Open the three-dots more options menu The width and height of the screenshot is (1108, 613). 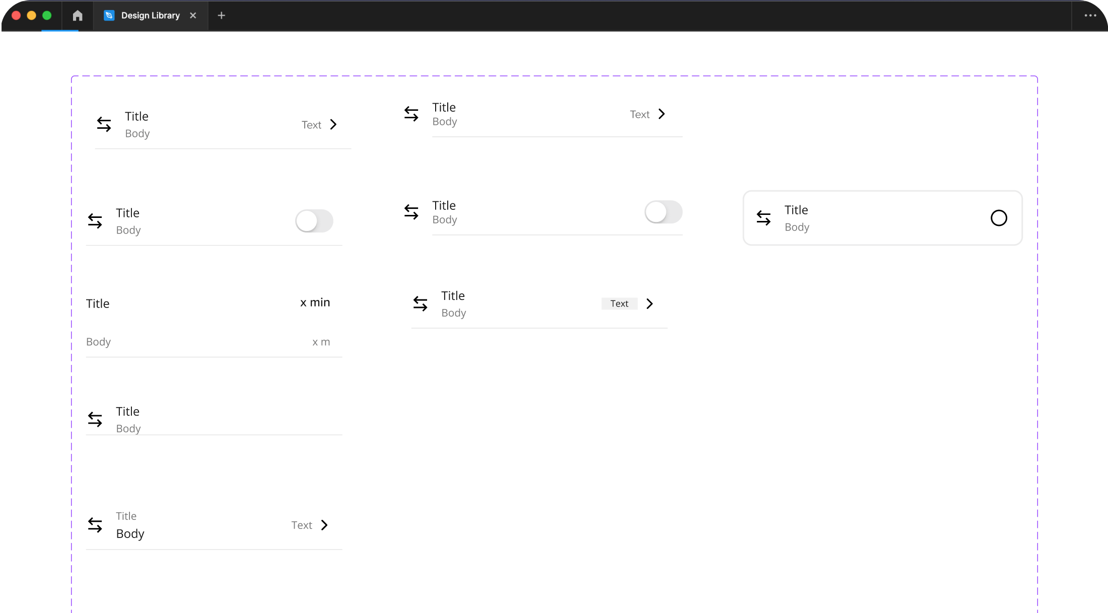[x=1090, y=16]
